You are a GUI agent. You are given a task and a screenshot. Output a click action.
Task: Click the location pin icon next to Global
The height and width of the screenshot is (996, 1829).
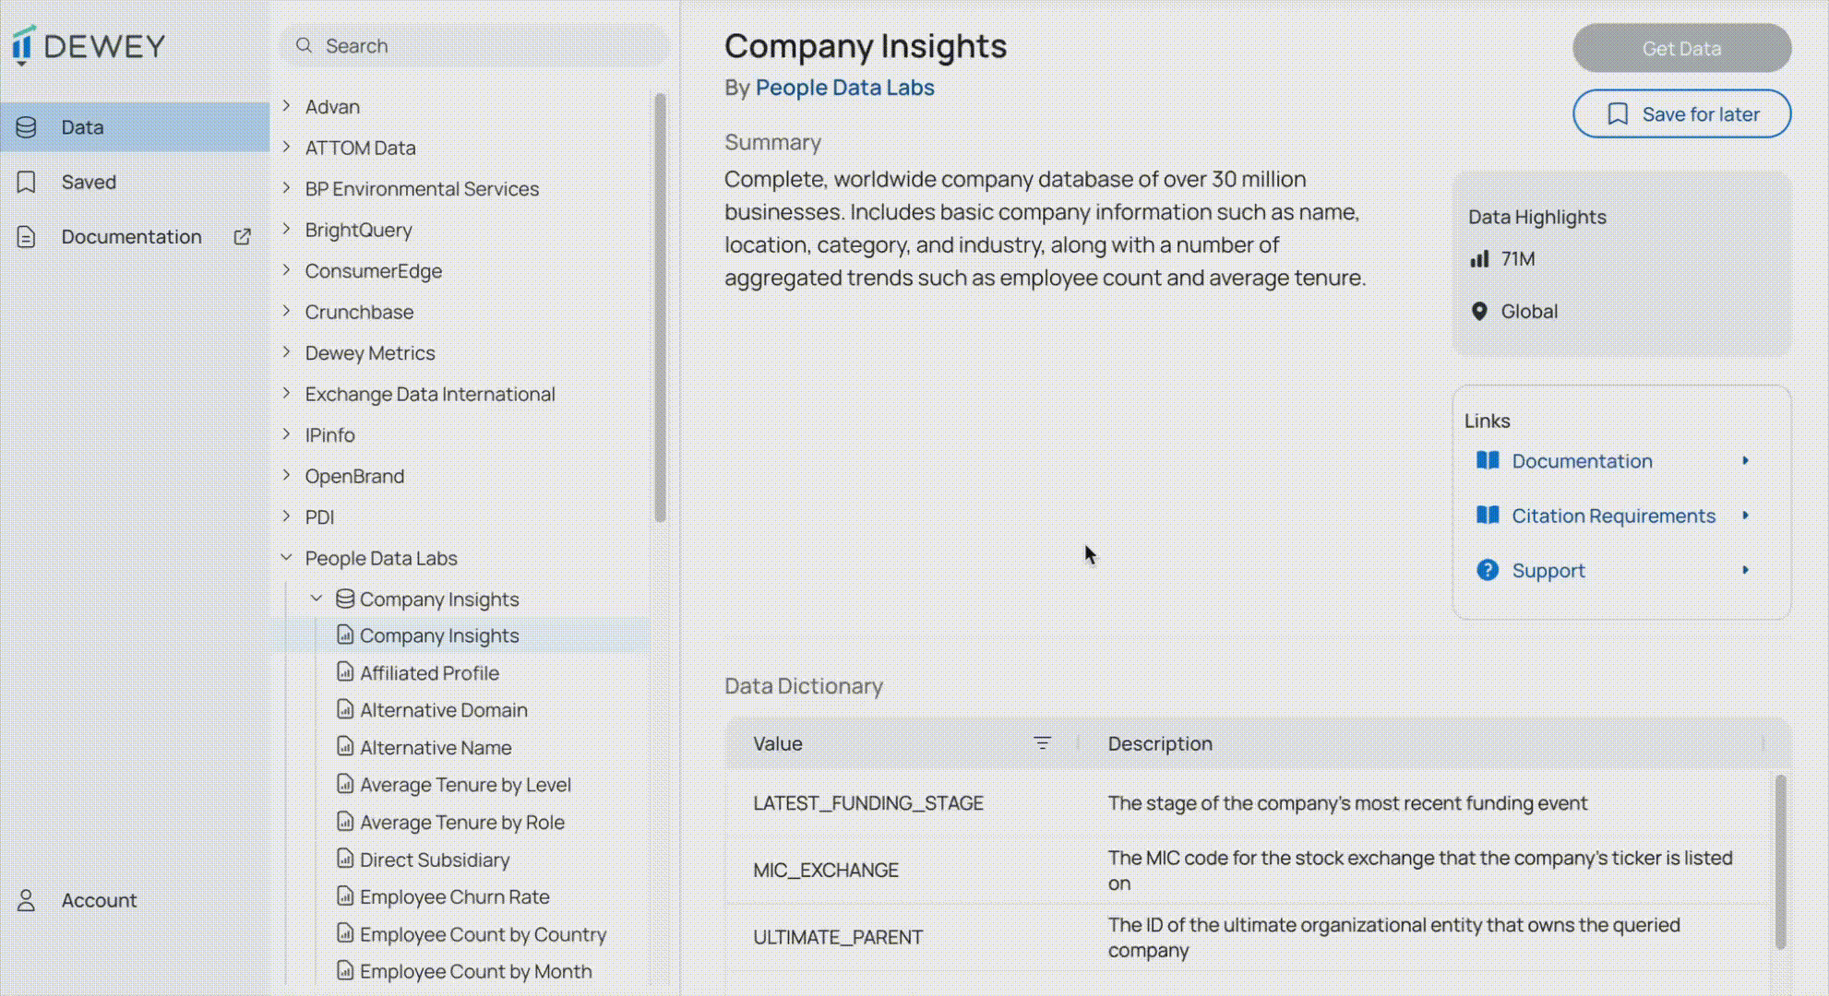pos(1479,312)
